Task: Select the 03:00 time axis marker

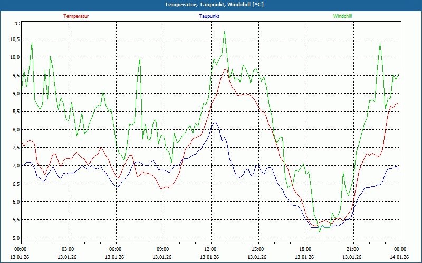Action: (x=68, y=249)
